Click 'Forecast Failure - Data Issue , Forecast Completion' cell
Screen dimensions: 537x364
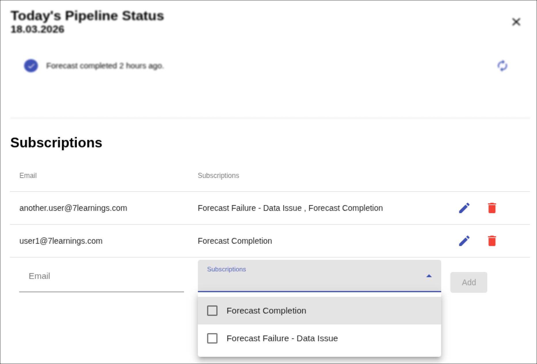[290, 208]
